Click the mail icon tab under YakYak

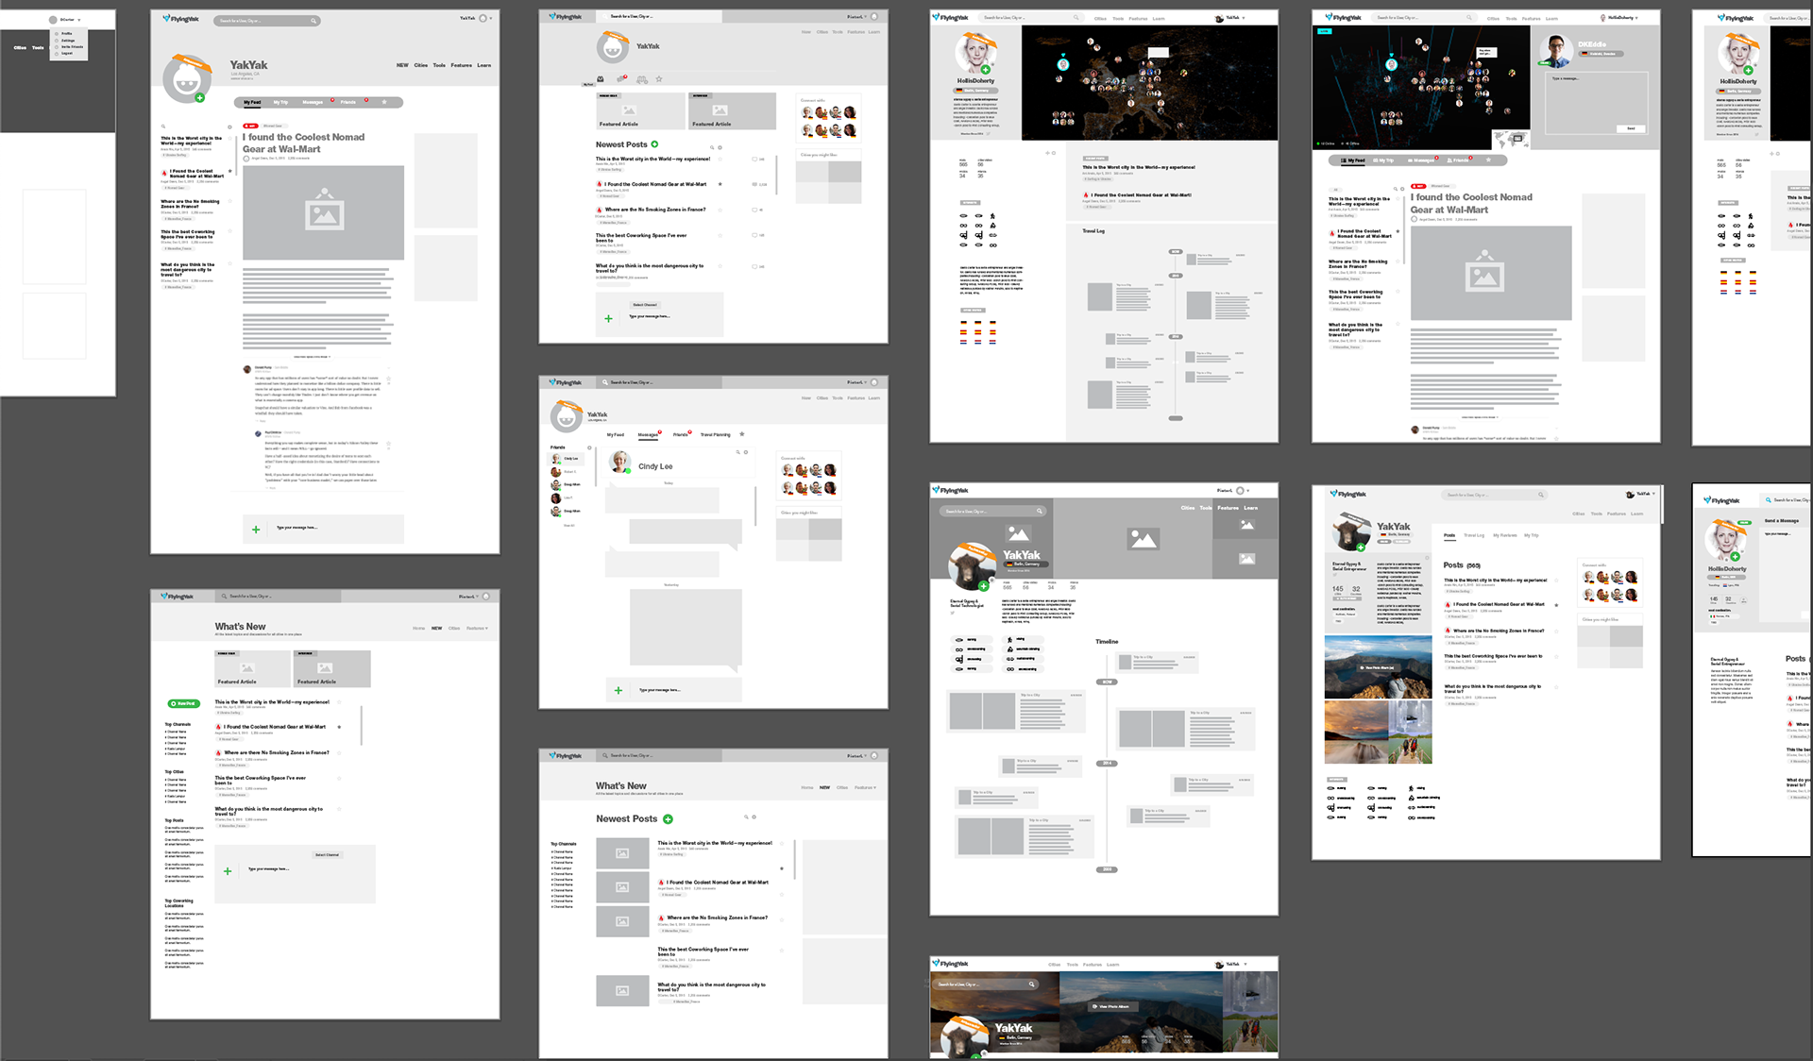600,79
